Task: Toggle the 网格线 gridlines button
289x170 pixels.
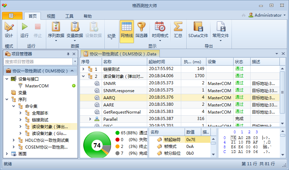Action: 127,32
